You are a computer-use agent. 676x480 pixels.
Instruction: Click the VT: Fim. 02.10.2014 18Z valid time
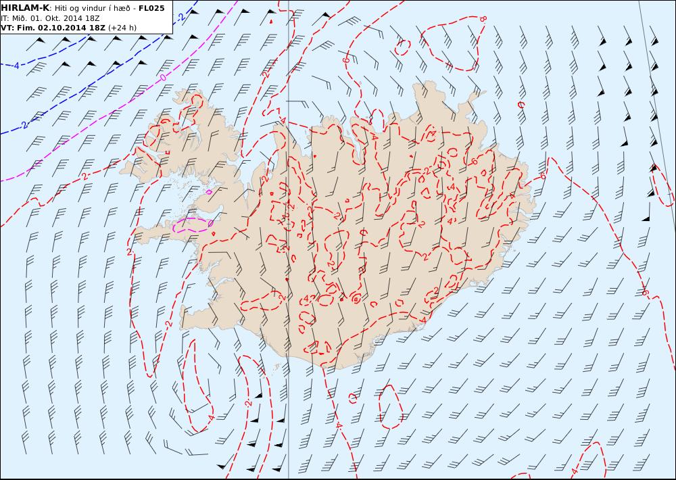53,28
